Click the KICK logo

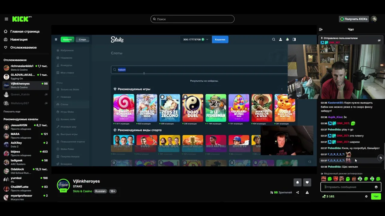point(22,19)
